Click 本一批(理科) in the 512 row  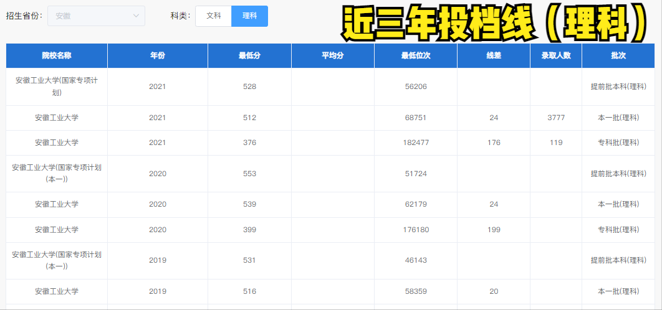(x=618, y=118)
